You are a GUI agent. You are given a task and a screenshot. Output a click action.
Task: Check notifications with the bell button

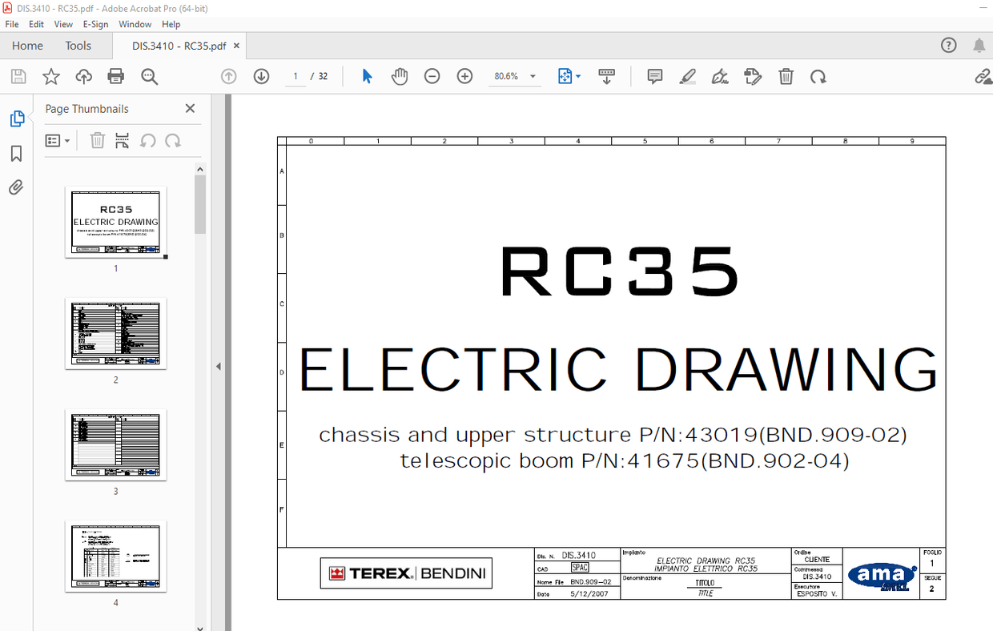(x=979, y=46)
